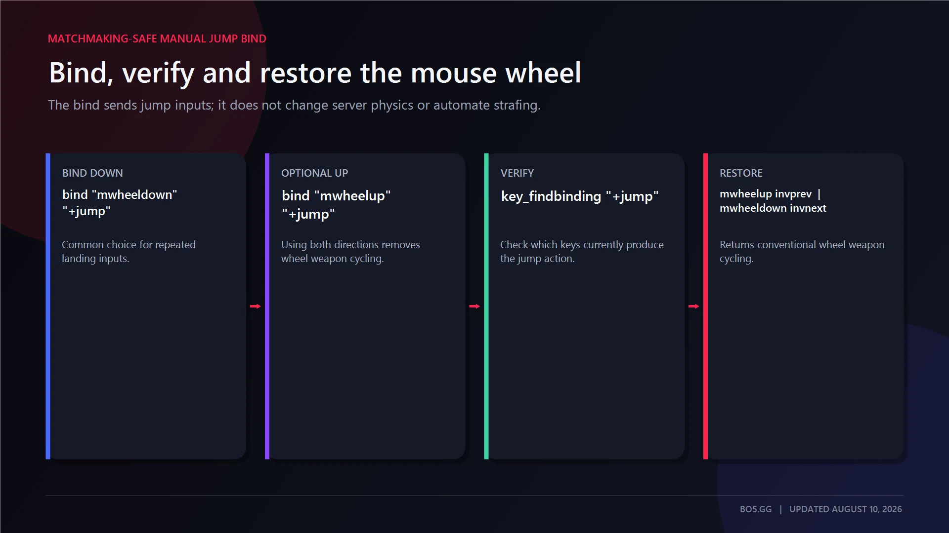Viewport: 949px width, 533px height.
Task: Click the "BO5.GG" footer text
Action: pyautogui.click(x=756, y=509)
